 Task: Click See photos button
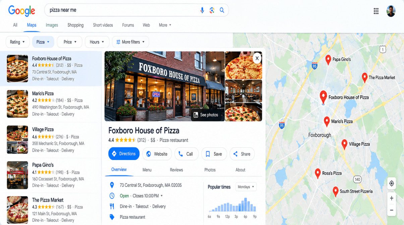tap(206, 115)
